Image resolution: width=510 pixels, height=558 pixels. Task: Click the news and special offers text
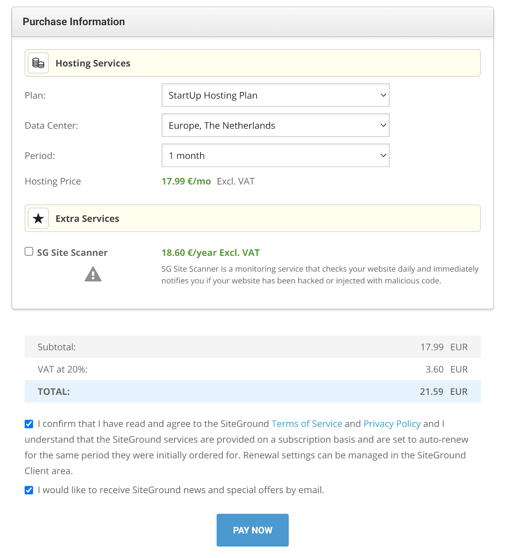(x=181, y=490)
